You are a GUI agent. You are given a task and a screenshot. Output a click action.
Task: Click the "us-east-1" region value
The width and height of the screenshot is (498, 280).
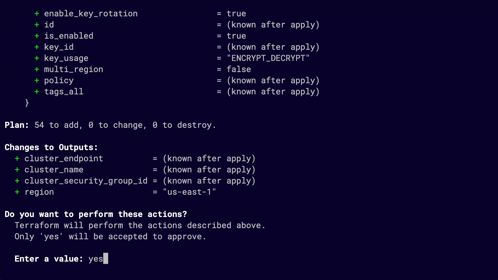[189, 192]
